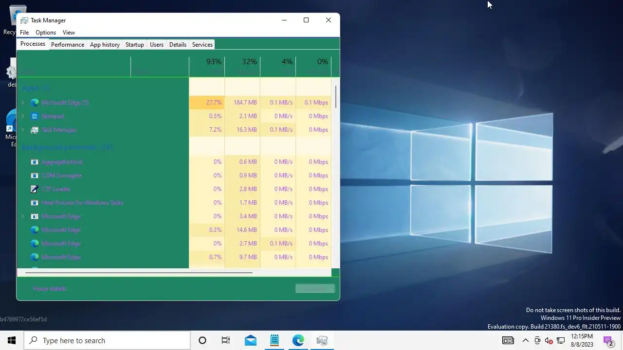Screen dimensions: 623x350
Task: Open the View menu
Action: (69, 33)
